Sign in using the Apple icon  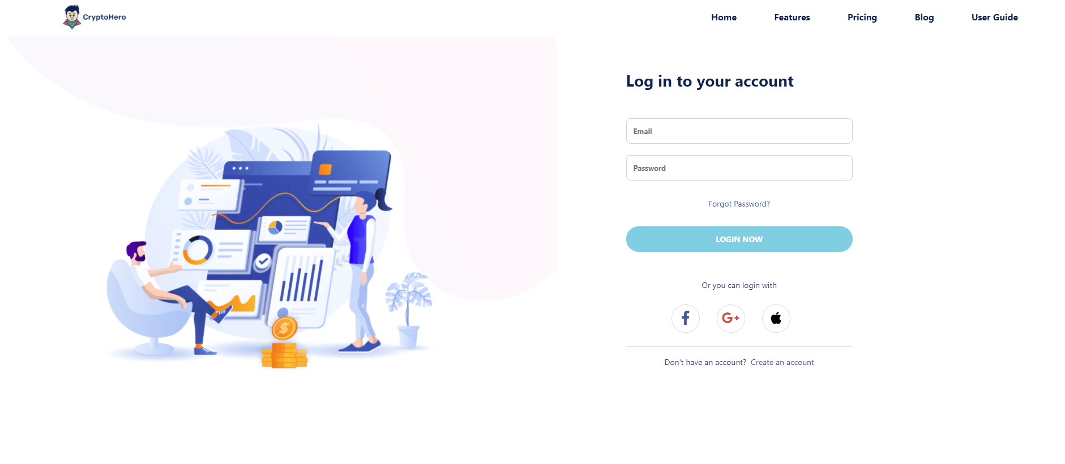tap(776, 319)
